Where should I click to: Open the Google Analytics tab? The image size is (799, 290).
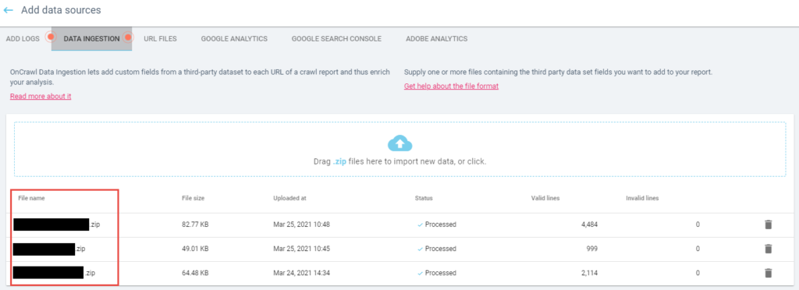pyautogui.click(x=234, y=39)
